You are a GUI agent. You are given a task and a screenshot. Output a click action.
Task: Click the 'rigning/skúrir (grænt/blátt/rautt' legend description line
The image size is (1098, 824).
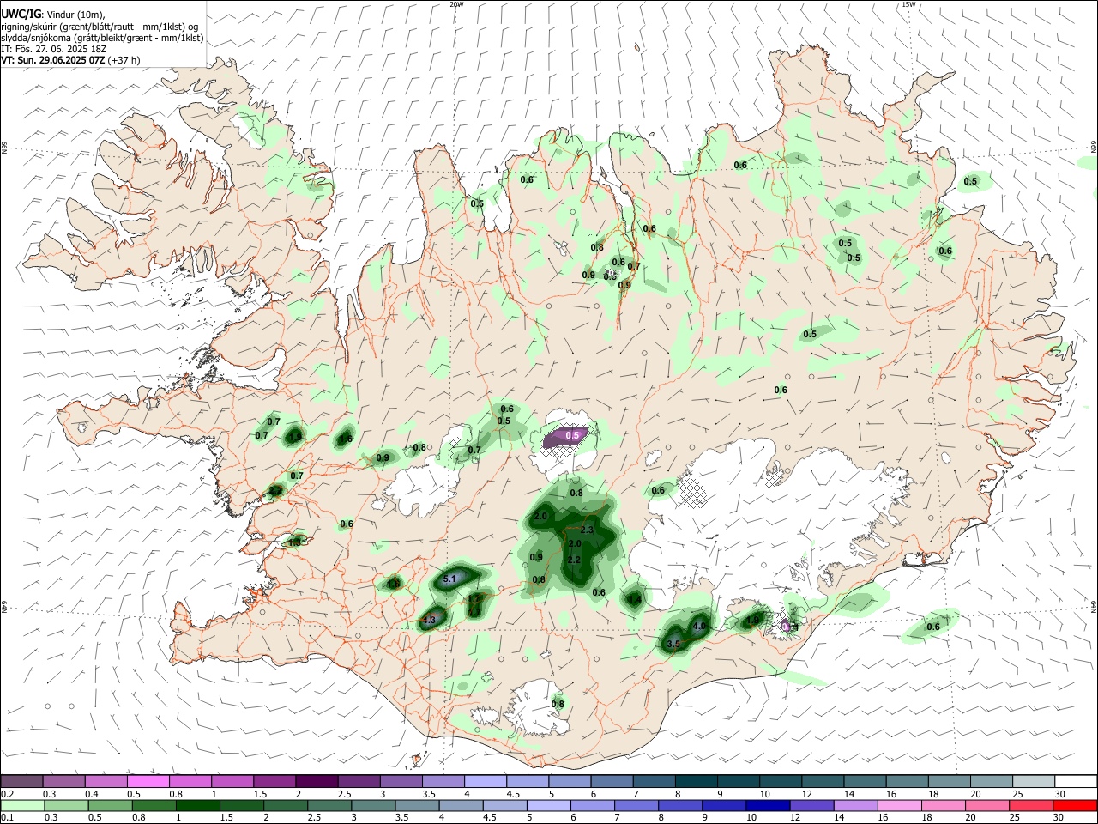click(100, 27)
